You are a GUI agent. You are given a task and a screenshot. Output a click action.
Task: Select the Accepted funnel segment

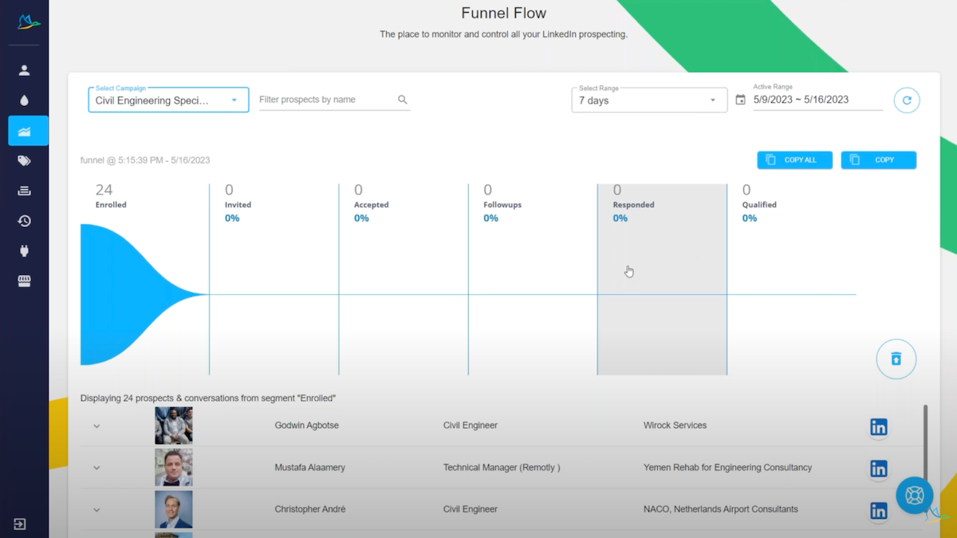click(404, 279)
